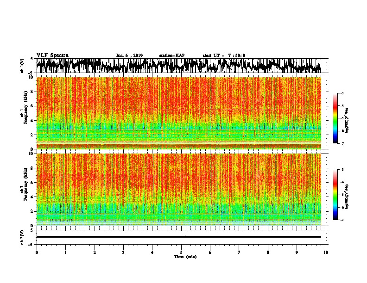
Task: Select the "ch.1(V)" axis label
Action: point(22,66)
